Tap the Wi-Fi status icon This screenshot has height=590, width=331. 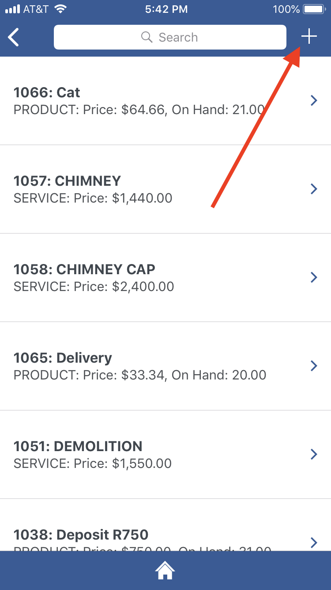point(60,9)
